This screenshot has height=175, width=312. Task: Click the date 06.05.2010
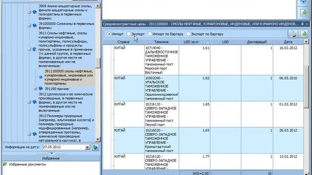(x=288, y=78)
